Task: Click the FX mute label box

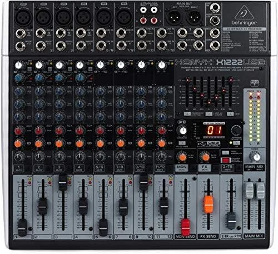Action: (205, 168)
